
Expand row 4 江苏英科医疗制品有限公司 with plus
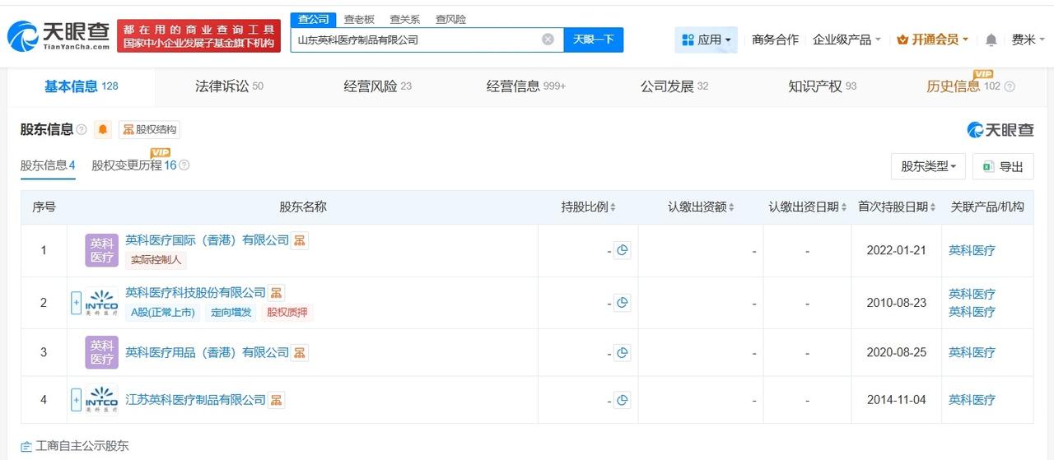[77, 400]
